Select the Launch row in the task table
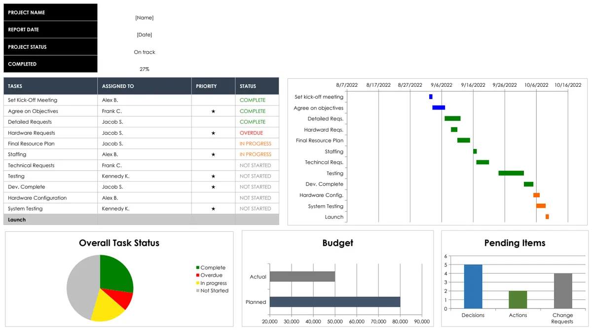 [141, 220]
